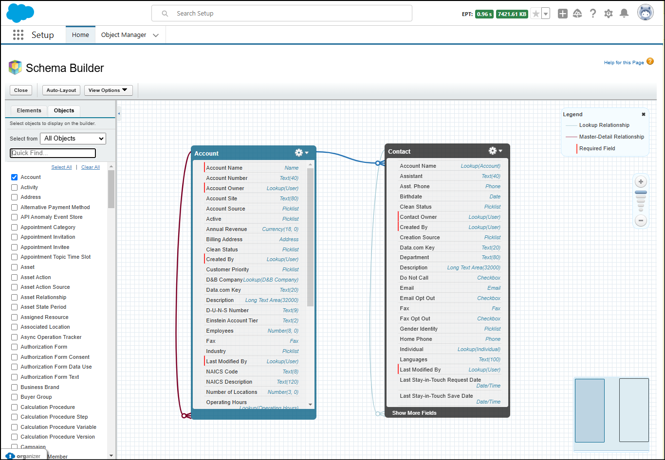Zoom out with the minus button
Image resolution: width=665 pixels, height=460 pixels.
point(641,221)
